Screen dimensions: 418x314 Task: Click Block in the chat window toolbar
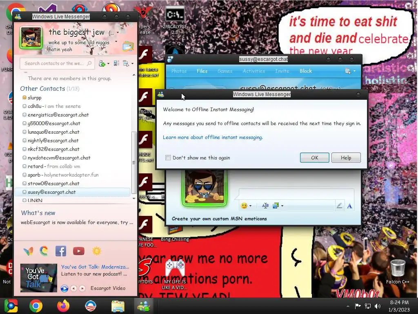tap(305, 71)
